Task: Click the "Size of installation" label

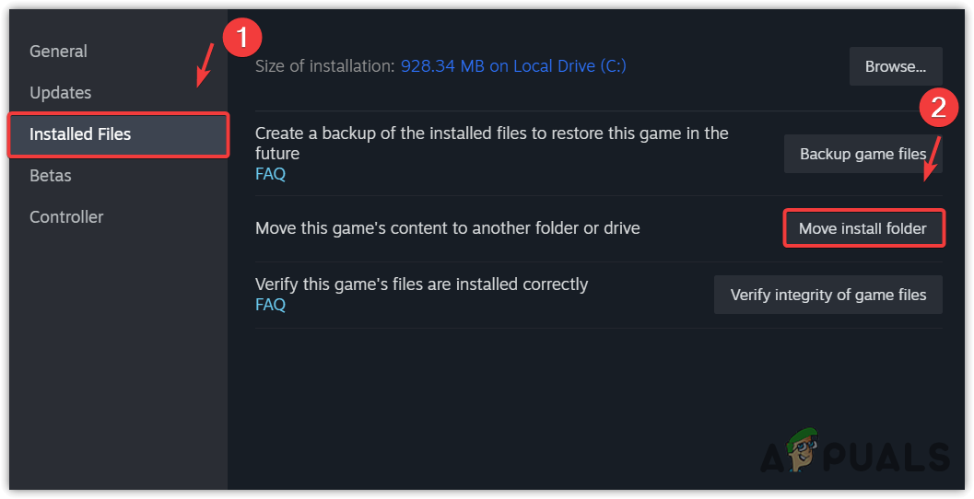Action: coord(324,66)
